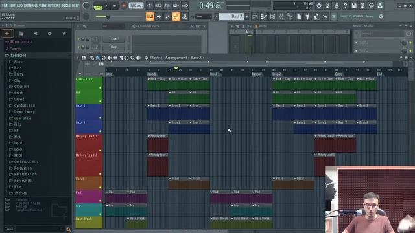Click the browser starred favorites icon
The height and width of the screenshot is (233, 415).
click(x=64, y=34)
